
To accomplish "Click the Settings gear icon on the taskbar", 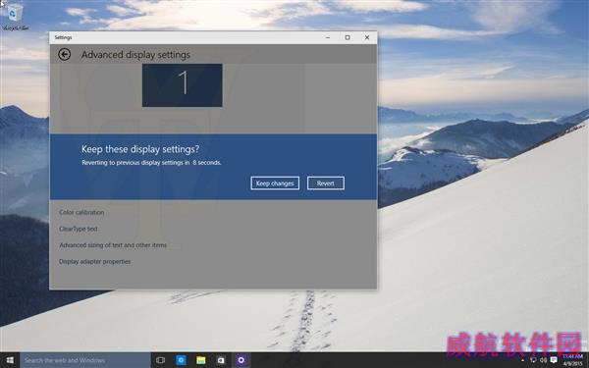I will [241, 360].
